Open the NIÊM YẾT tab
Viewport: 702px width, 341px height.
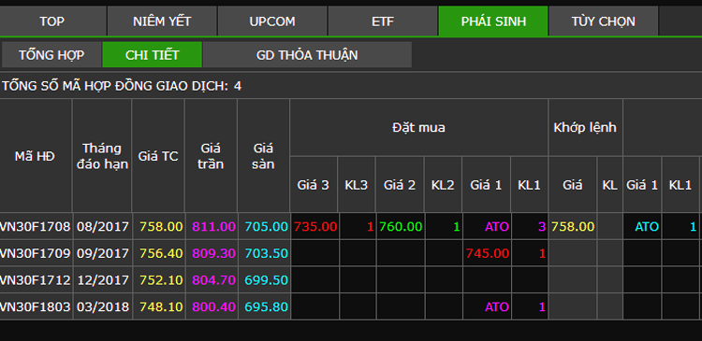[x=162, y=21]
